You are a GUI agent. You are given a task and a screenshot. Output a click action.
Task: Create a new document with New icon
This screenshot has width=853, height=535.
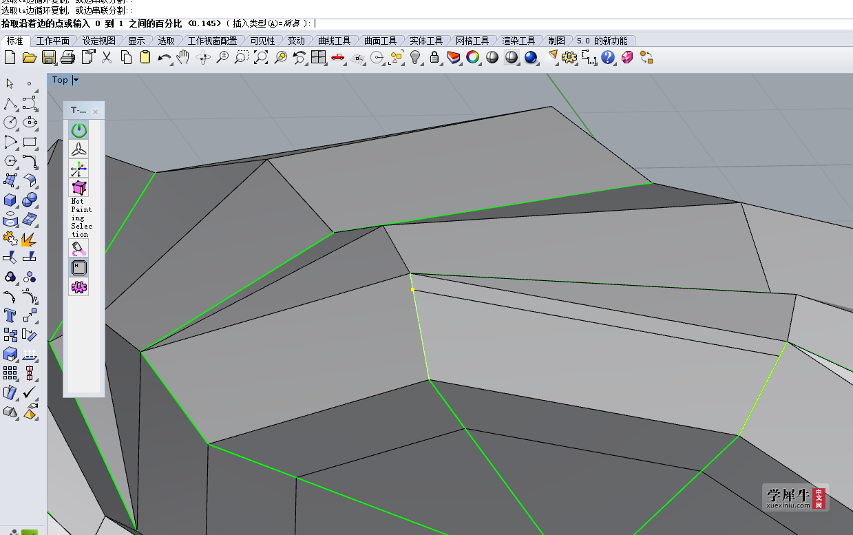(x=10, y=58)
